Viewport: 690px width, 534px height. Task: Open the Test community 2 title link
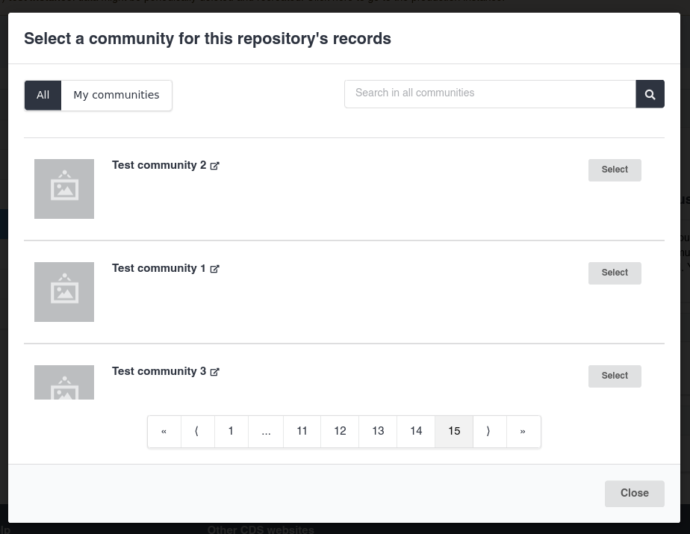159,165
